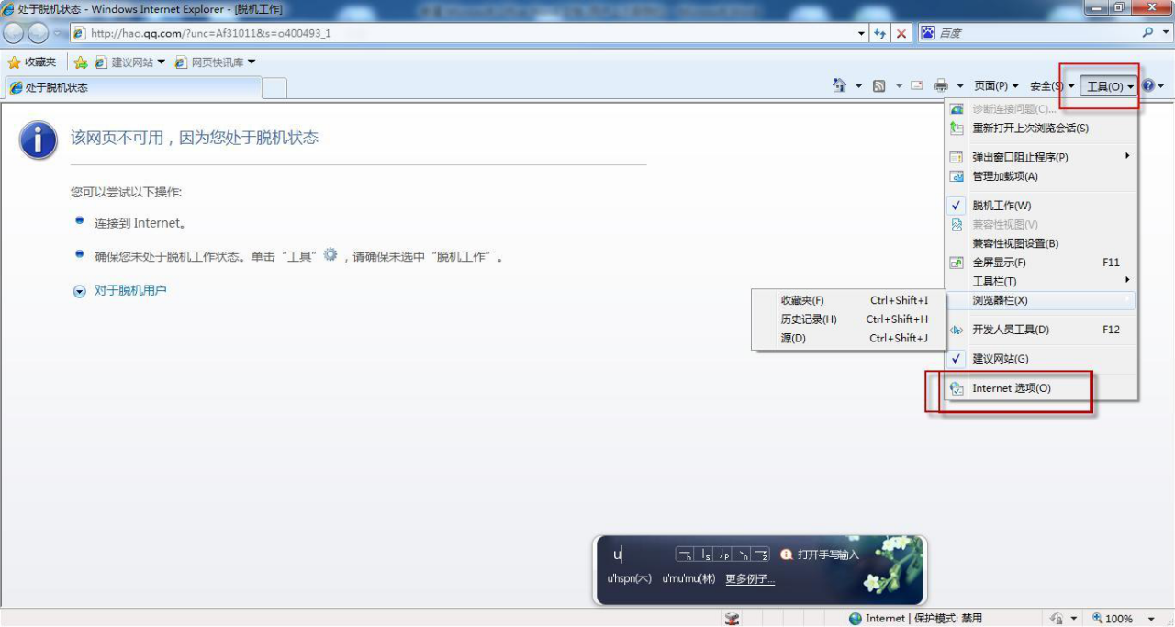Viewport: 1175px width, 627px height.
Task: Click the 更多例子... link in IME panel
Action: tap(750, 579)
